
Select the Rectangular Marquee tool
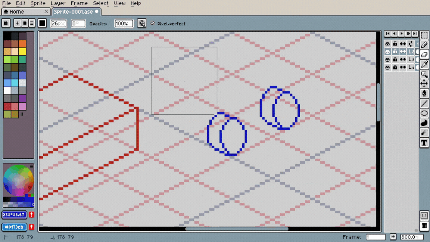[424, 35]
